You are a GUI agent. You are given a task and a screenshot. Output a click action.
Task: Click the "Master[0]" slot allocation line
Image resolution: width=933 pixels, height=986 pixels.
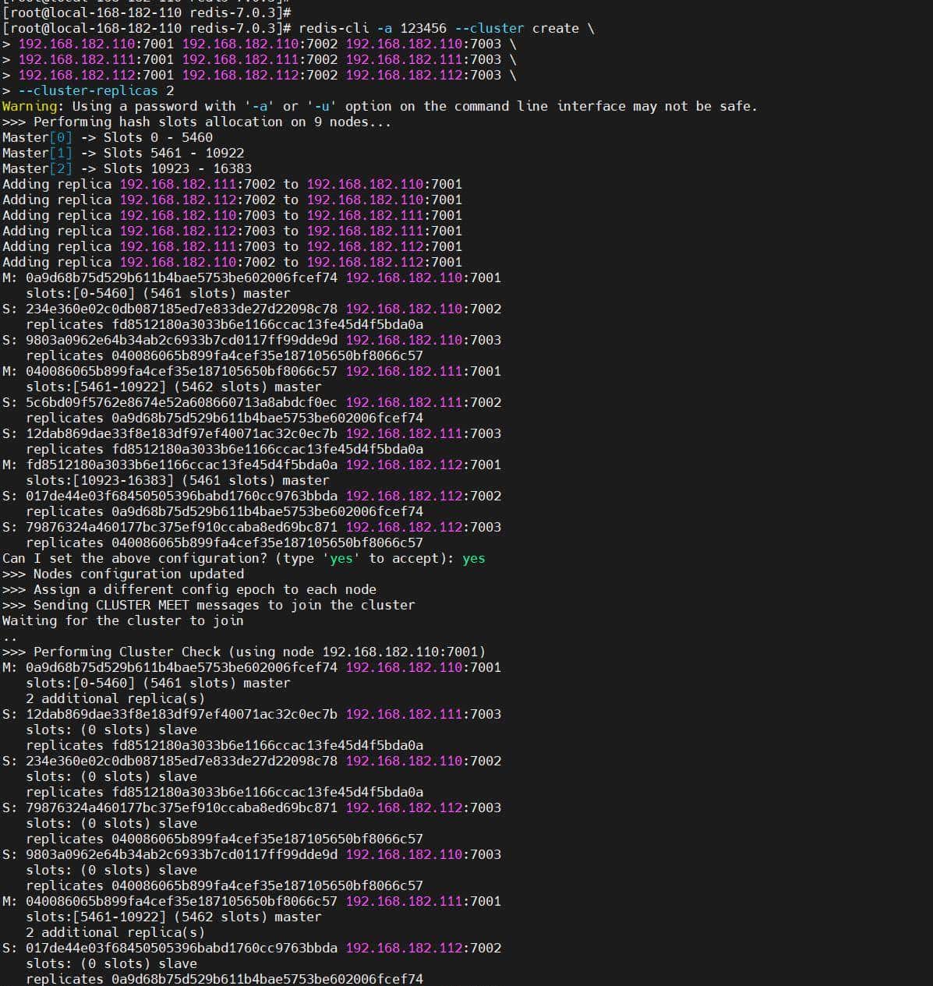(x=107, y=138)
